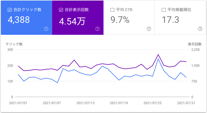Click the purple impressions line peak near 07/26

(x=158, y=55)
